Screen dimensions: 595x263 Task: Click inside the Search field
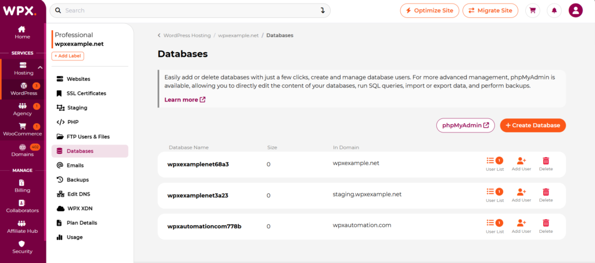click(190, 10)
